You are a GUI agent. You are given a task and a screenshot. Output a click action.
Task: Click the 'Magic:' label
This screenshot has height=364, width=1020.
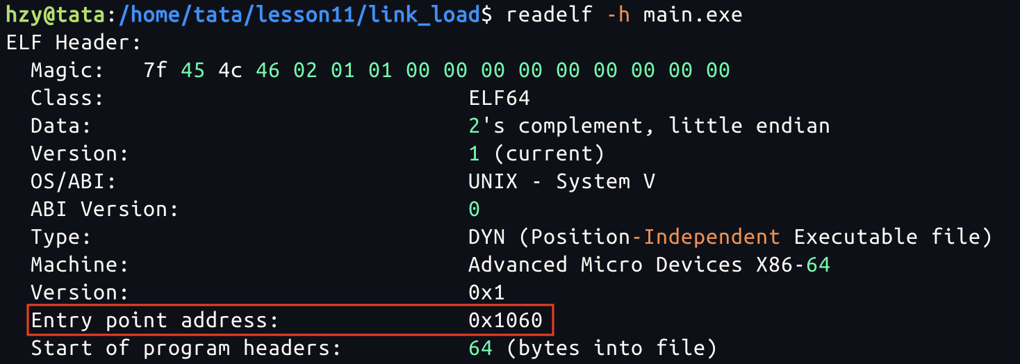tap(67, 71)
